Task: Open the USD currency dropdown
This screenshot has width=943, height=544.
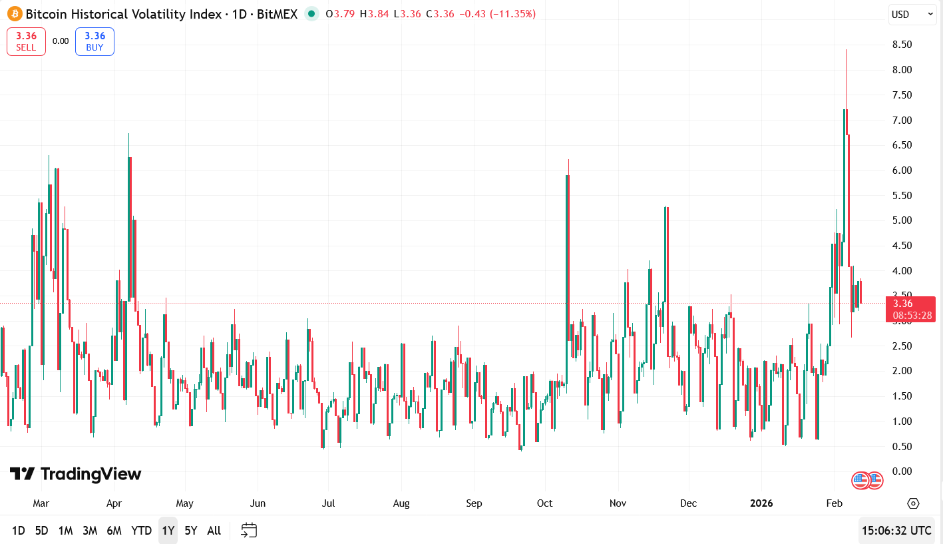Action: pyautogui.click(x=912, y=14)
